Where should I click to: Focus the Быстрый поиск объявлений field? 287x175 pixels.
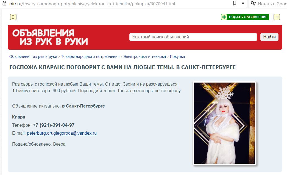coord(193,37)
